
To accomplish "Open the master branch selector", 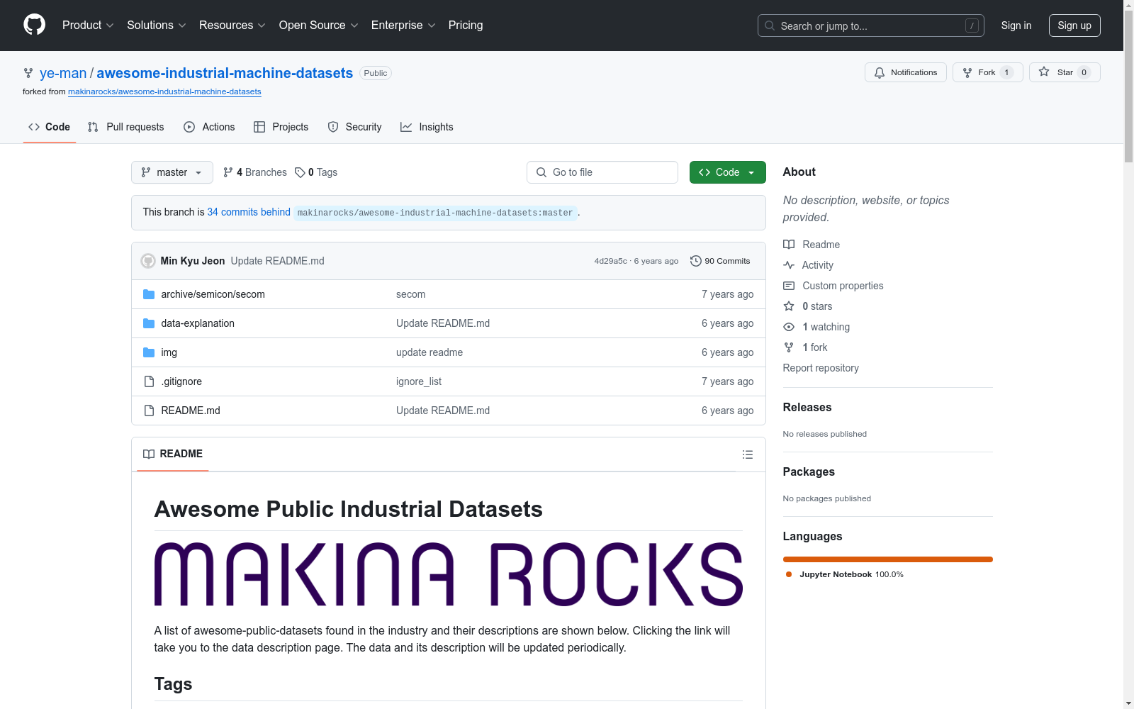I will click(x=172, y=172).
